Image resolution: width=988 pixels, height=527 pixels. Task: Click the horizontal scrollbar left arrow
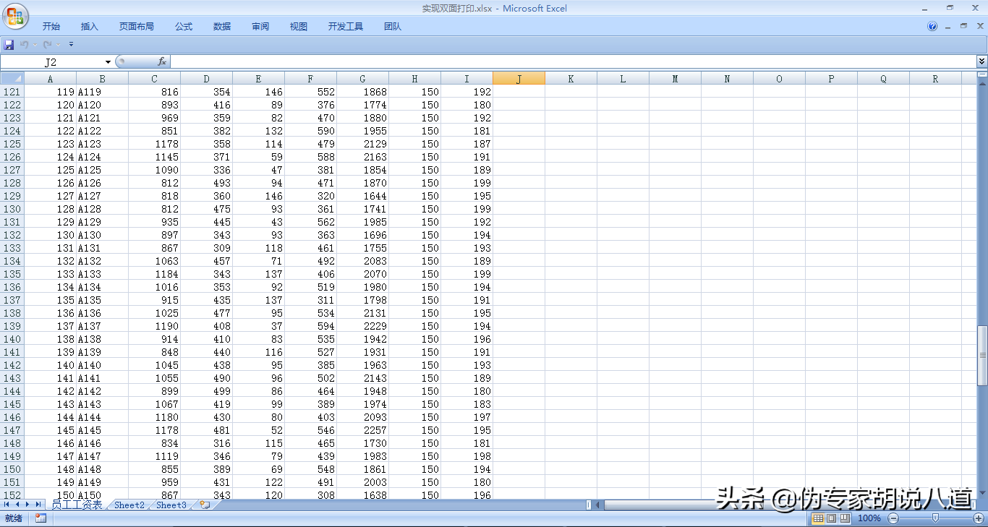point(598,505)
